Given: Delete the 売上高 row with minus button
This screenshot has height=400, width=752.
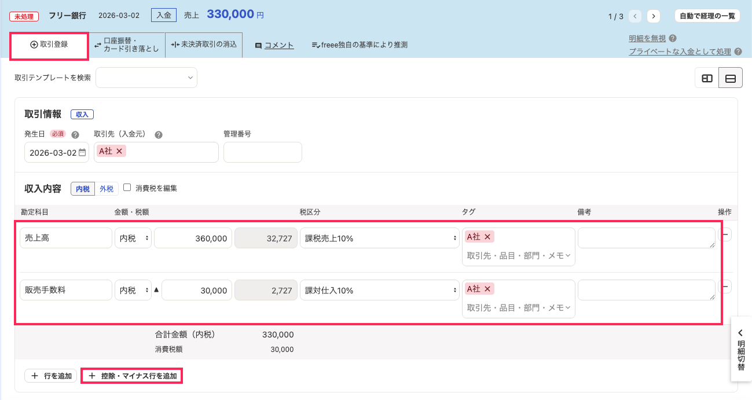Looking at the screenshot, I should (x=725, y=234).
